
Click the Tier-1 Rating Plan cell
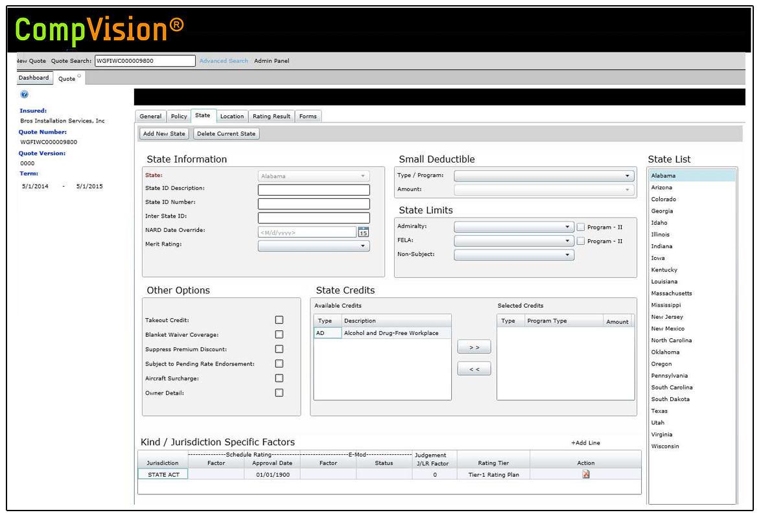coord(493,475)
